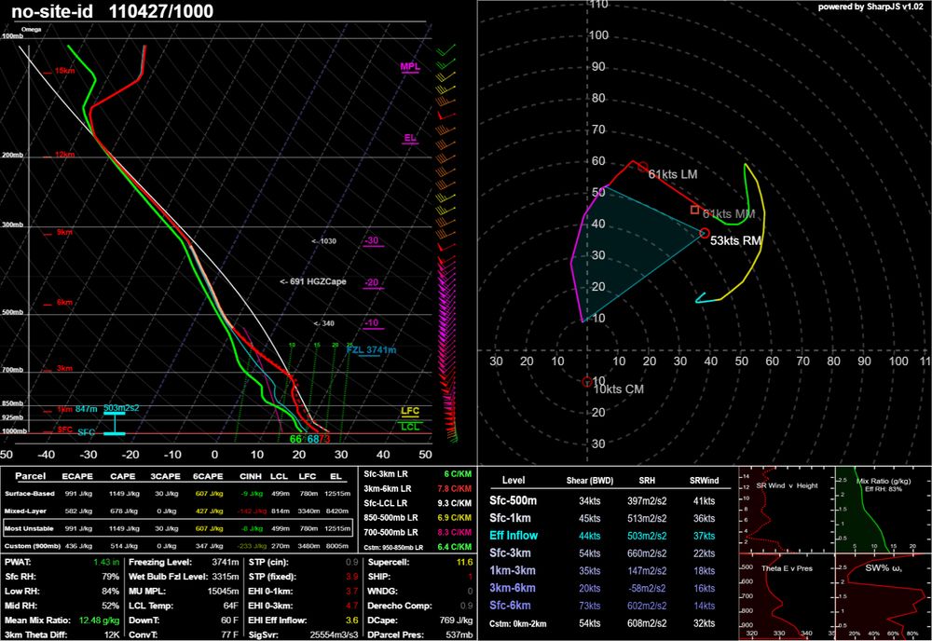This screenshot has width=932, height=641.
Task: Open the "SR Wind v Height" inset chart
Action: [786, 508]
